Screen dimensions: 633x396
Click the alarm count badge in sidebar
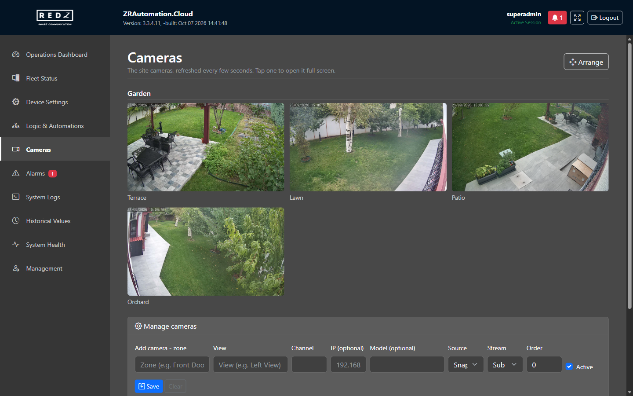(x=52, y=174)
